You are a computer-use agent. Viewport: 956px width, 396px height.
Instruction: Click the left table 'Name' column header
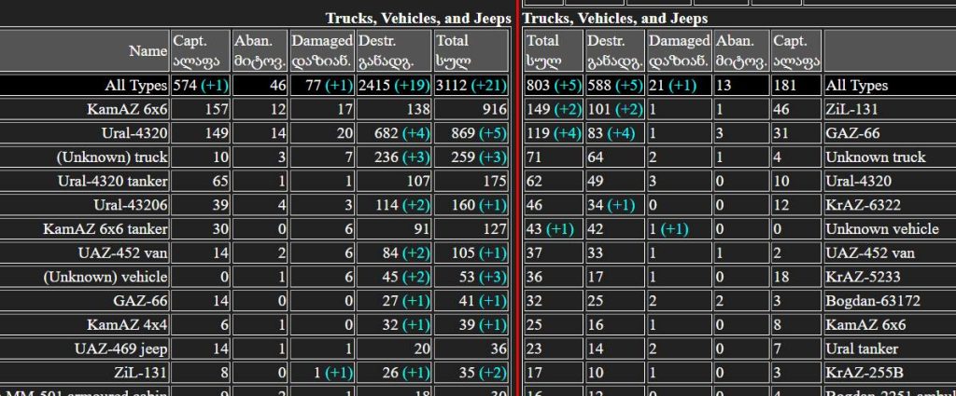85,50
